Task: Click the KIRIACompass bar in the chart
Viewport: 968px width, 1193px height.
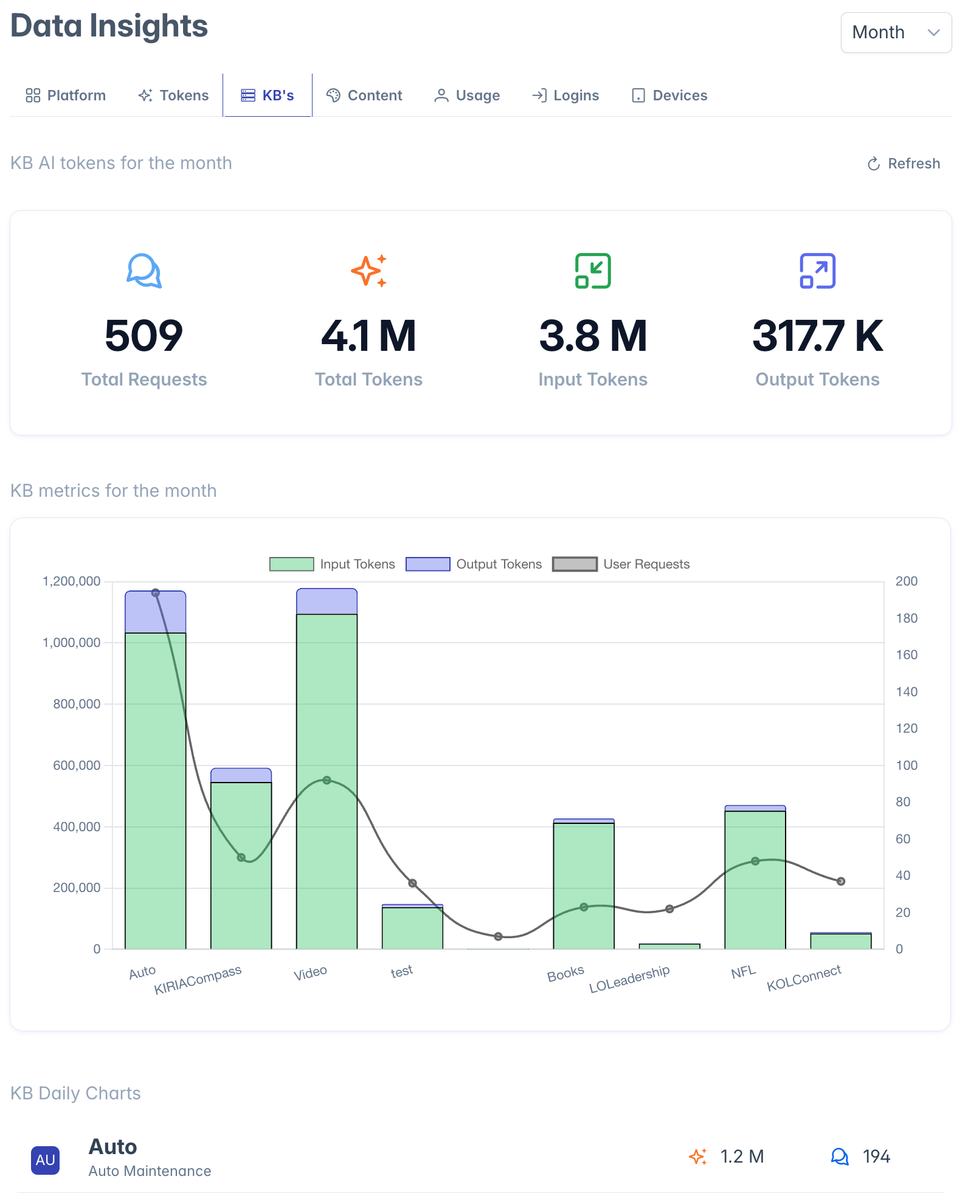Action: (241, 859)
